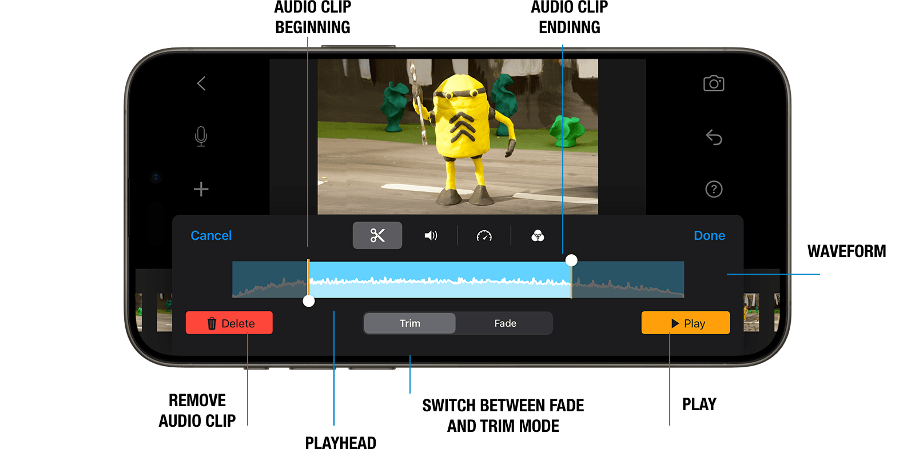Viewport: 915px width, 449px height.
Task: Confirm edits with Done
Action: (x=709, y=235)
